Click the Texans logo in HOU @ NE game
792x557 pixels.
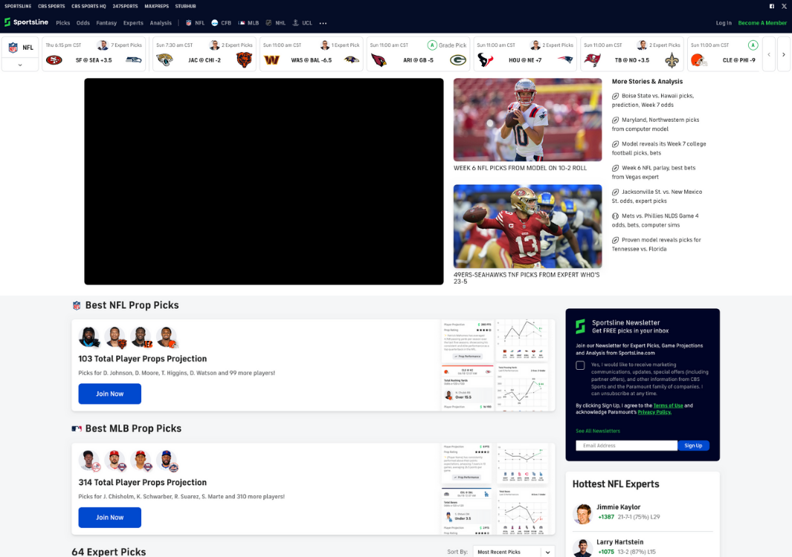point(486,60)
